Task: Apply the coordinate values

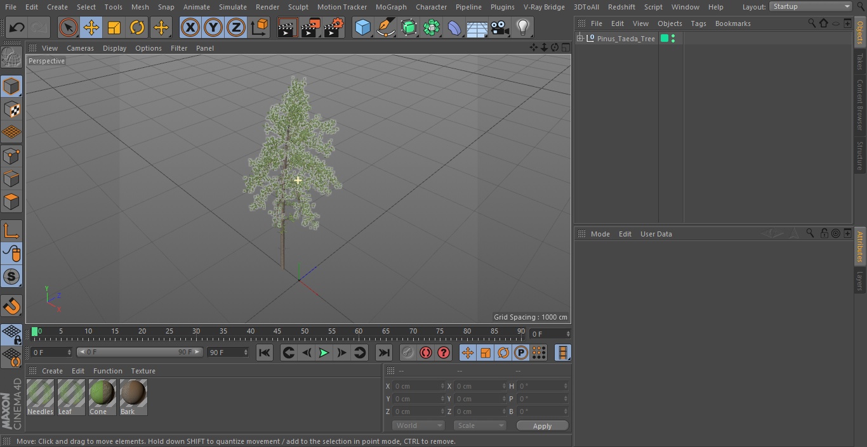Action: pos(542,425)
